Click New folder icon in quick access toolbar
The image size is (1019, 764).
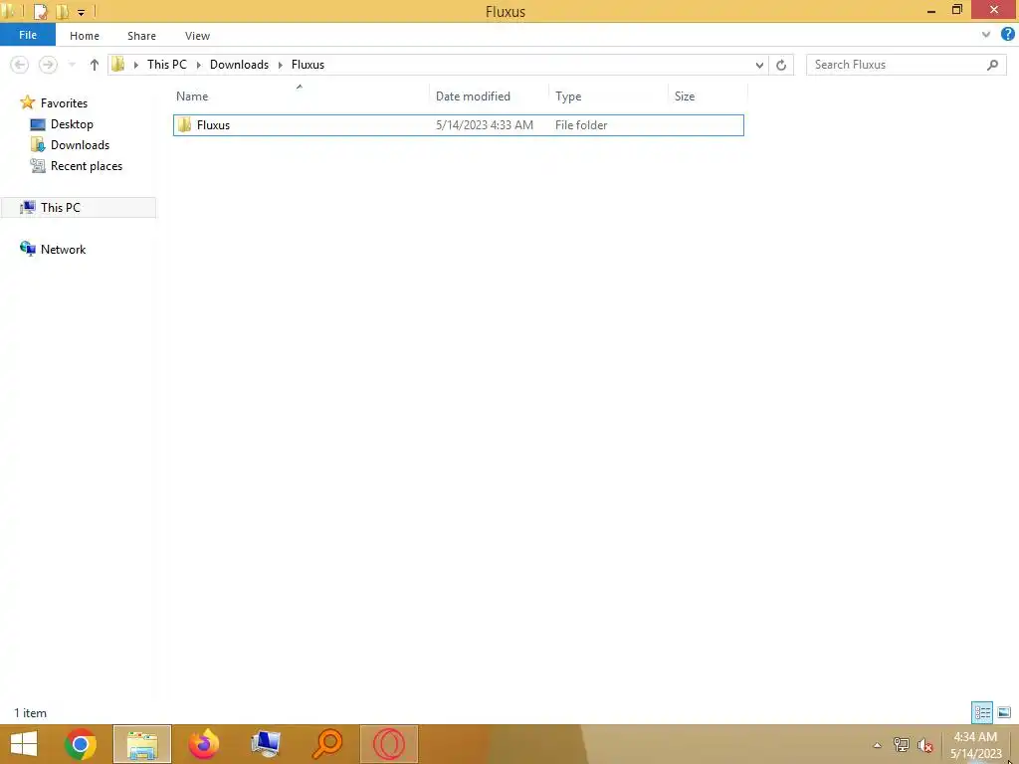tap(63, 11)
